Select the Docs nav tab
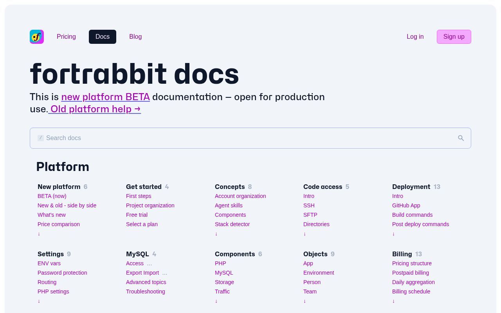This screenshot has width=501, height=313. tap(103, 37)
